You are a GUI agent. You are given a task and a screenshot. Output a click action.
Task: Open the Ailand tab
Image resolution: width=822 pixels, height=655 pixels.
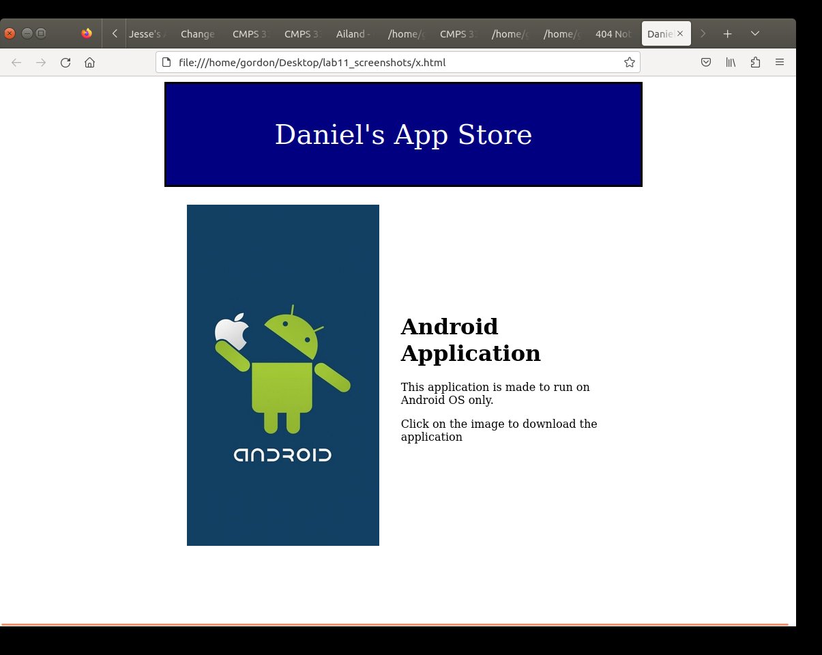(x=353, y=34)
